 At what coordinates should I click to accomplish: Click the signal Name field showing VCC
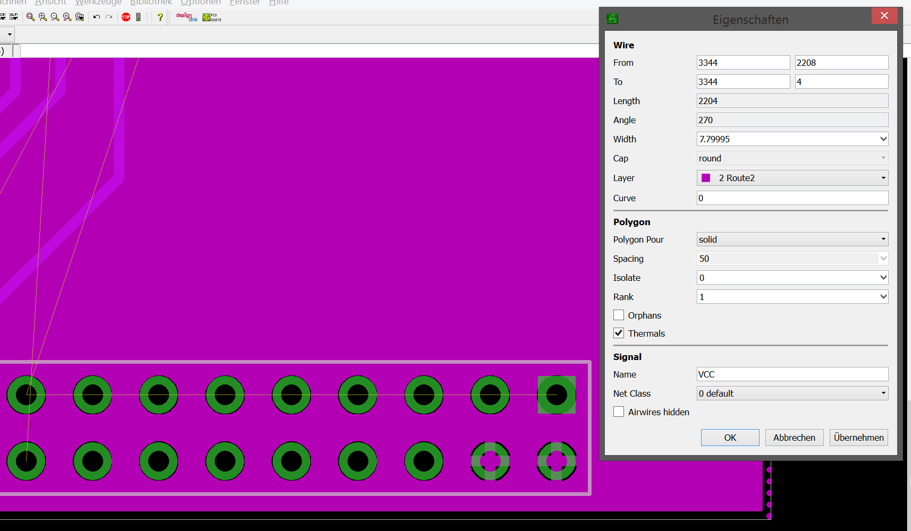pos(792,374)
